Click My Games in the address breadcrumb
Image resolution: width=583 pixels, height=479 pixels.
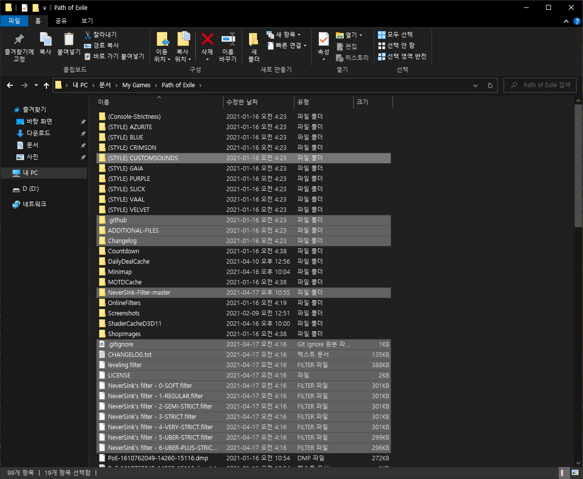point(136,85)
